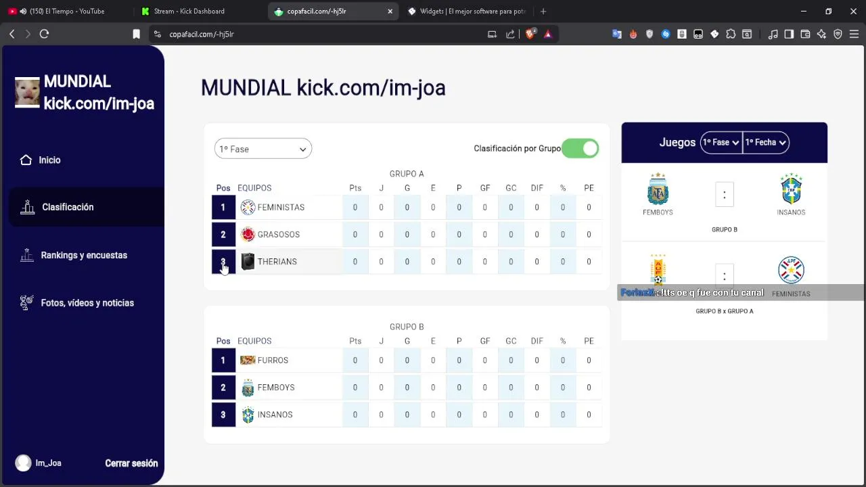The image size is (866, 487).
Task: Click the MUNDIAL kick.com/im-joa page heading
Action: tap(323, 88)
